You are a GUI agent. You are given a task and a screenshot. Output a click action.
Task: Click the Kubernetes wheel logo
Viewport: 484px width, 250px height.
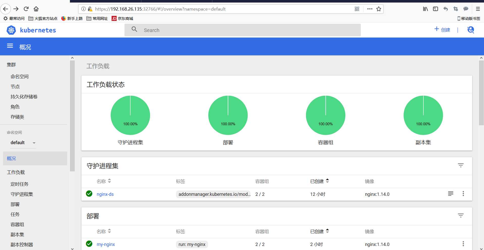11,30
